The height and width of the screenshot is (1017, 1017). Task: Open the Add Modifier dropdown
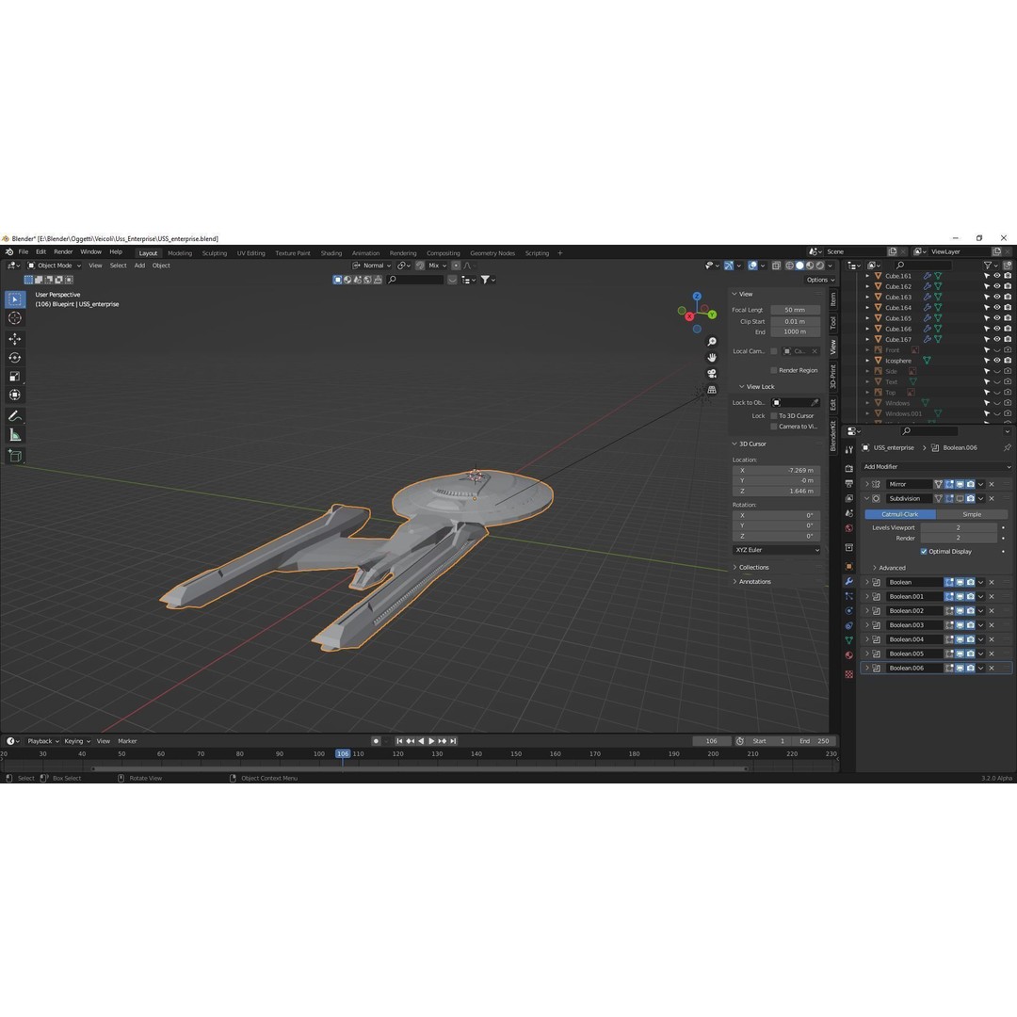point(936,467)
